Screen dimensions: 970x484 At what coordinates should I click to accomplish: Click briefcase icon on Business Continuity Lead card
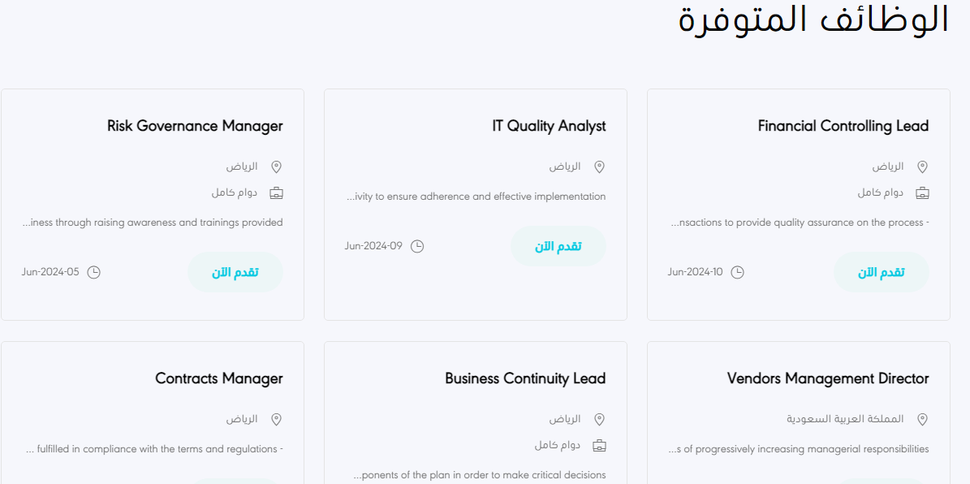[x=599, y=446]
